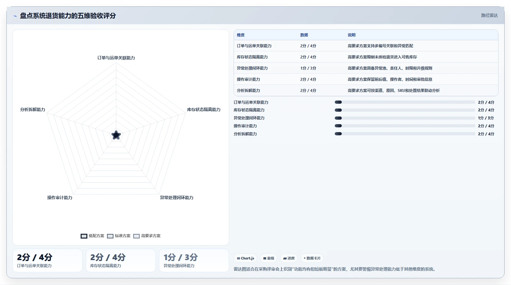
Task: Click progress value 1分 / 3分 at right
Action: tap(486, 118)
